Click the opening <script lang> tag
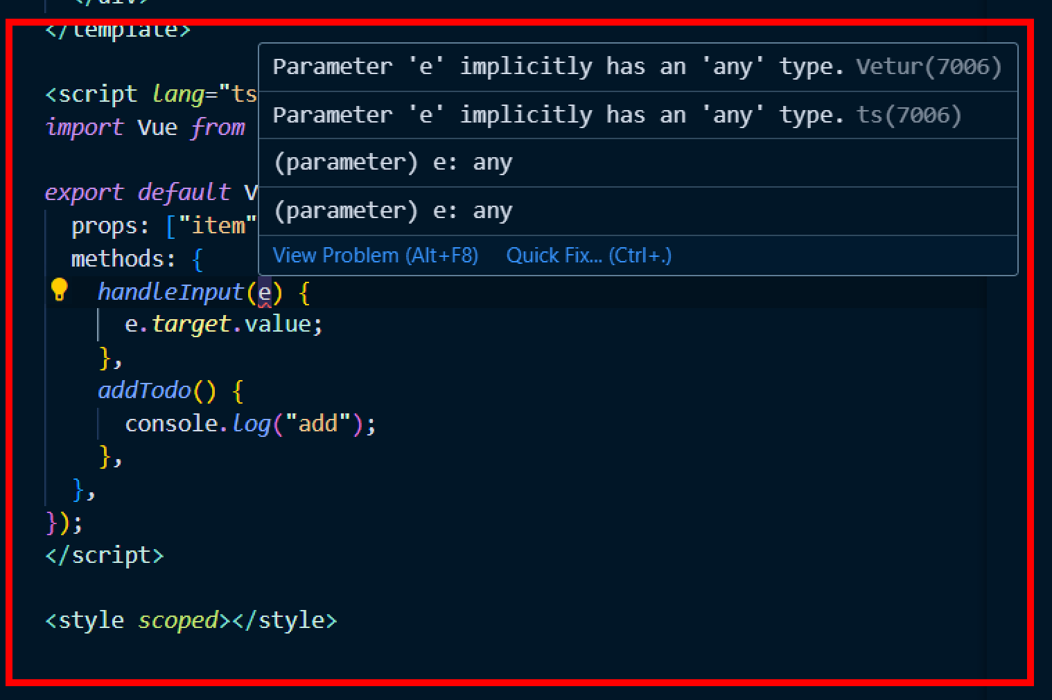 [151, 94]
